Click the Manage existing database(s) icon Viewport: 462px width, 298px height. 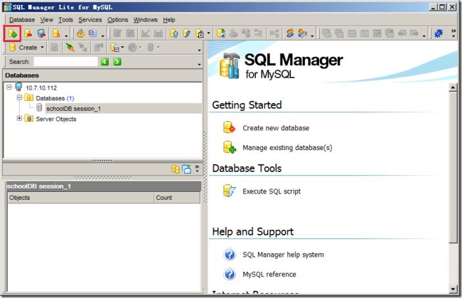[230, 147]
